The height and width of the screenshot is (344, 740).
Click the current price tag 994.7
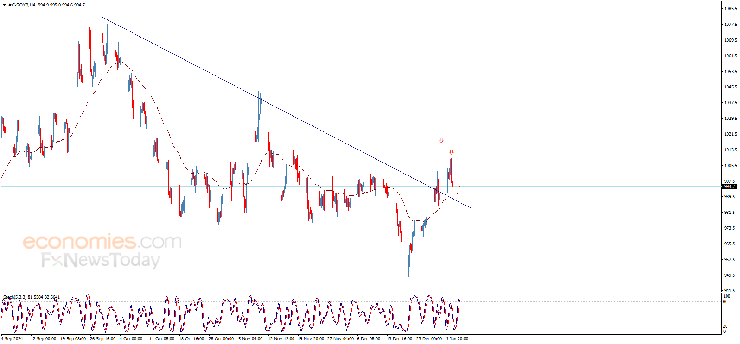point(729,187)
